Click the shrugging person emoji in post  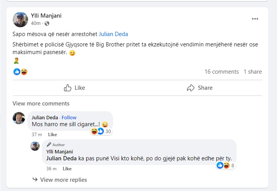[x=16, y=61]
